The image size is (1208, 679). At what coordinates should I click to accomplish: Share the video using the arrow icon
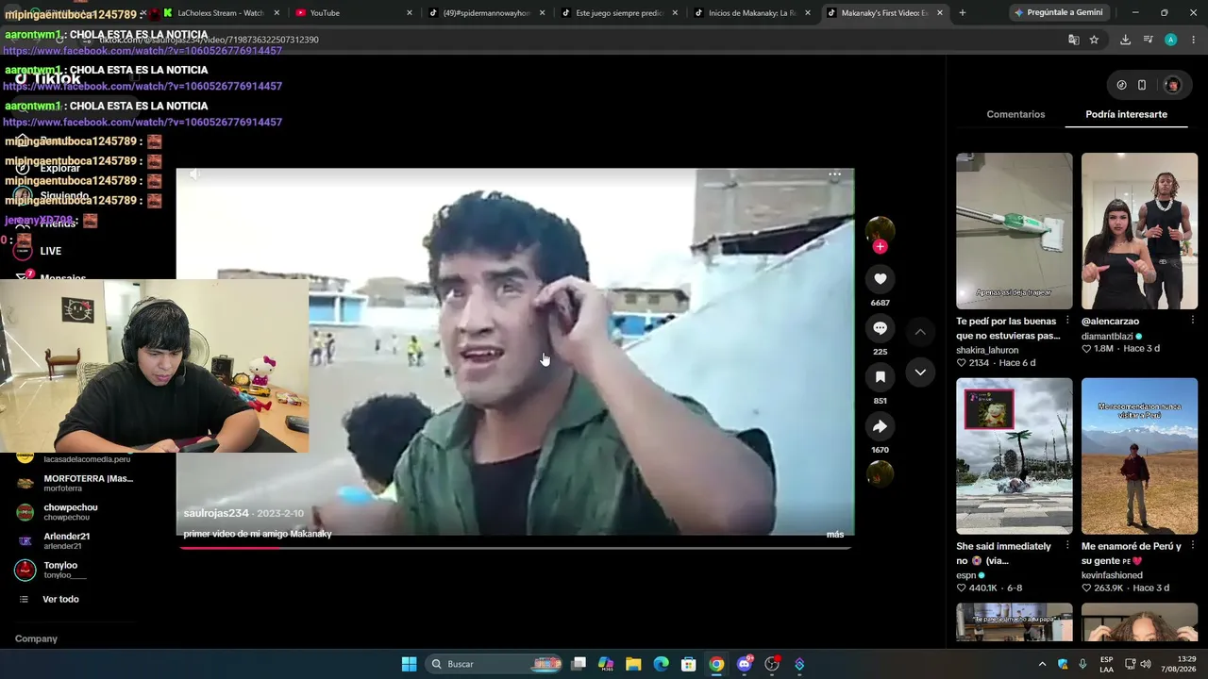880,426
